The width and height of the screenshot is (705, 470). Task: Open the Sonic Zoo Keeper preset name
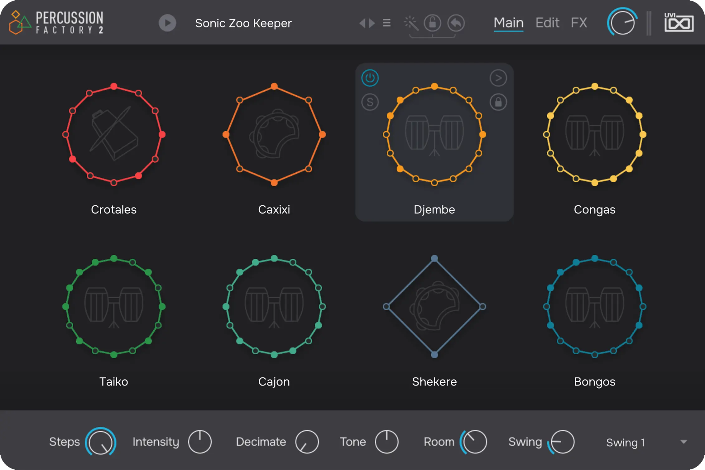pyautogui.click(x=243, y=23)
